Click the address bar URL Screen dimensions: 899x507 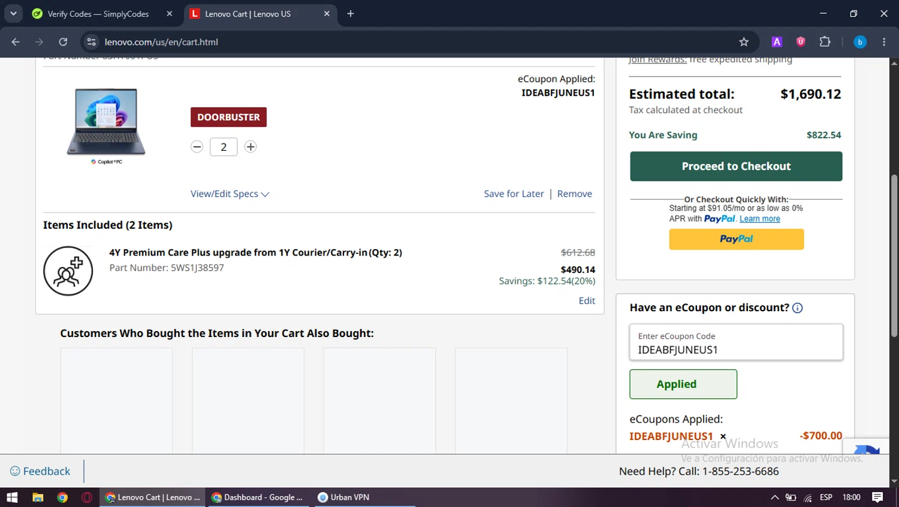[x=161, y=42]
